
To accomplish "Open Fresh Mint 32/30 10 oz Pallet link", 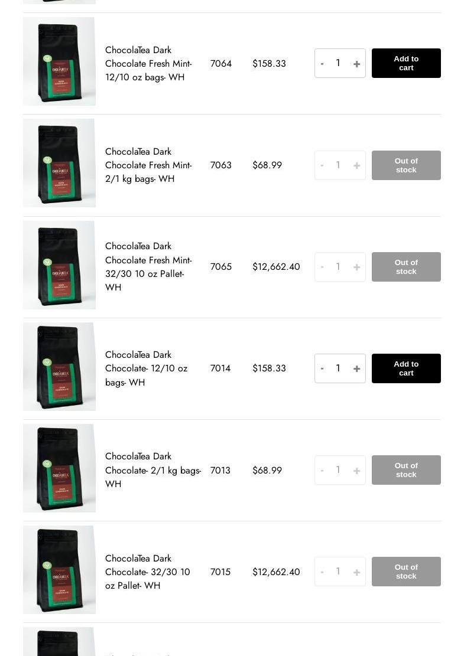I will pos(148,267).
